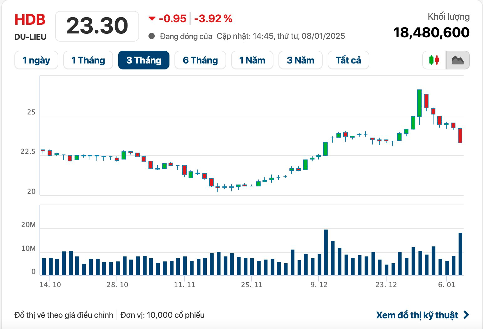The width and height of the screenshot is (483, 329).
Task: Select the 3 Năm time range
Action: point(300,60)
